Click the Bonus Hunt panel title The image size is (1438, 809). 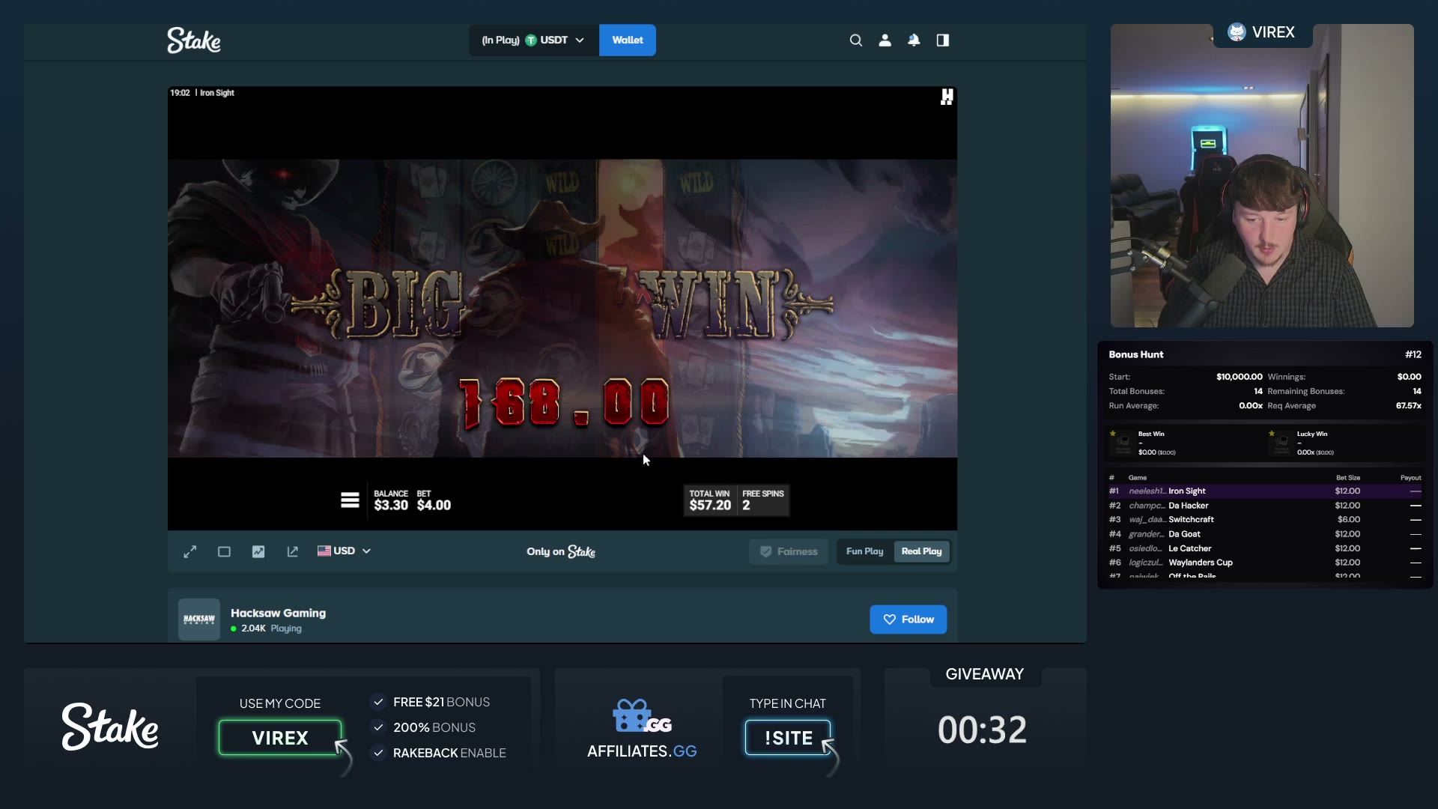tap(1136, 354)
